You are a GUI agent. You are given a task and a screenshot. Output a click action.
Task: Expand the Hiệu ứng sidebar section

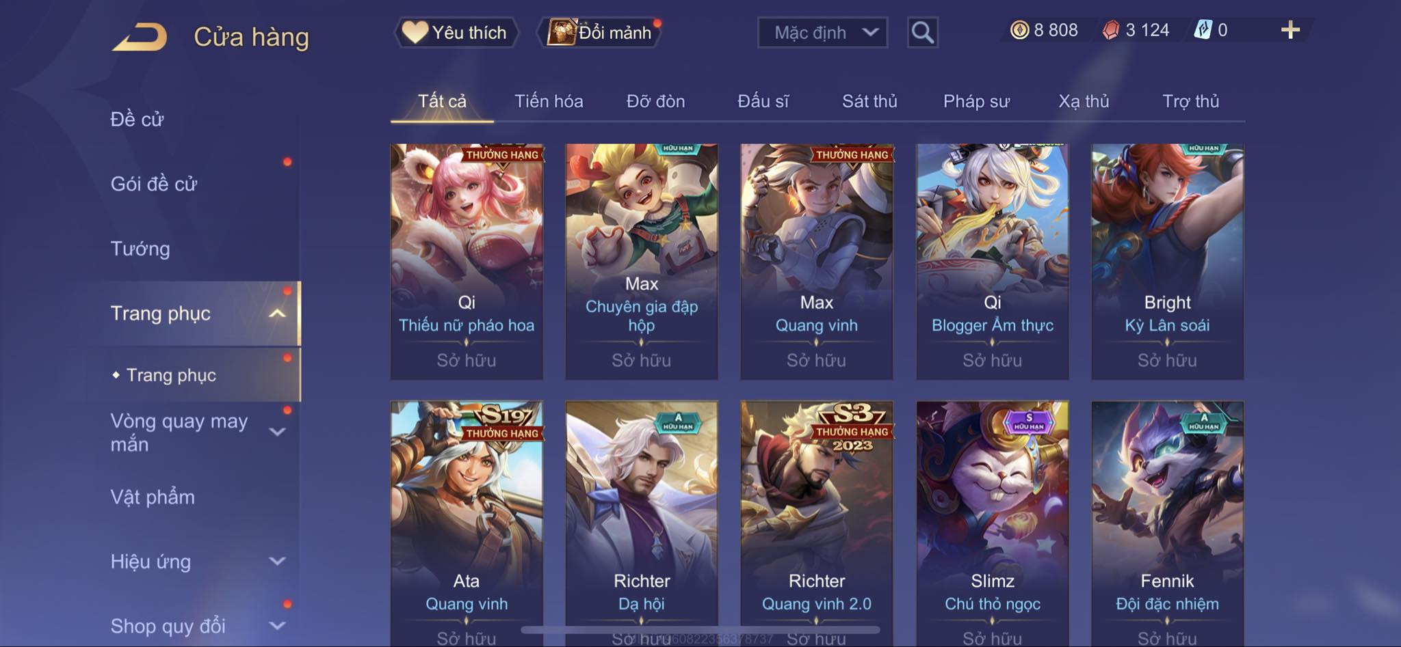[277, 562]
